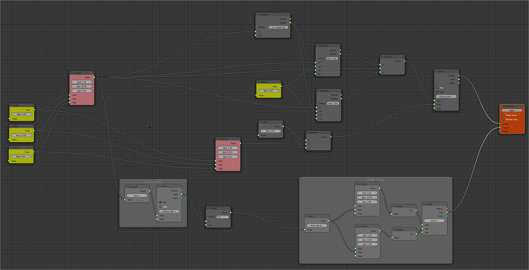
Task: Click the RADIUS float 0.02 value field
Action: (268, 91)
